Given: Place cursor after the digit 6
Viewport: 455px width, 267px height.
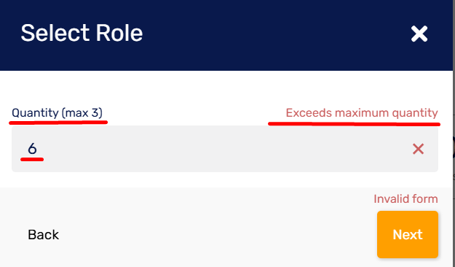Looking at the screenshot, I should [38, 149].
